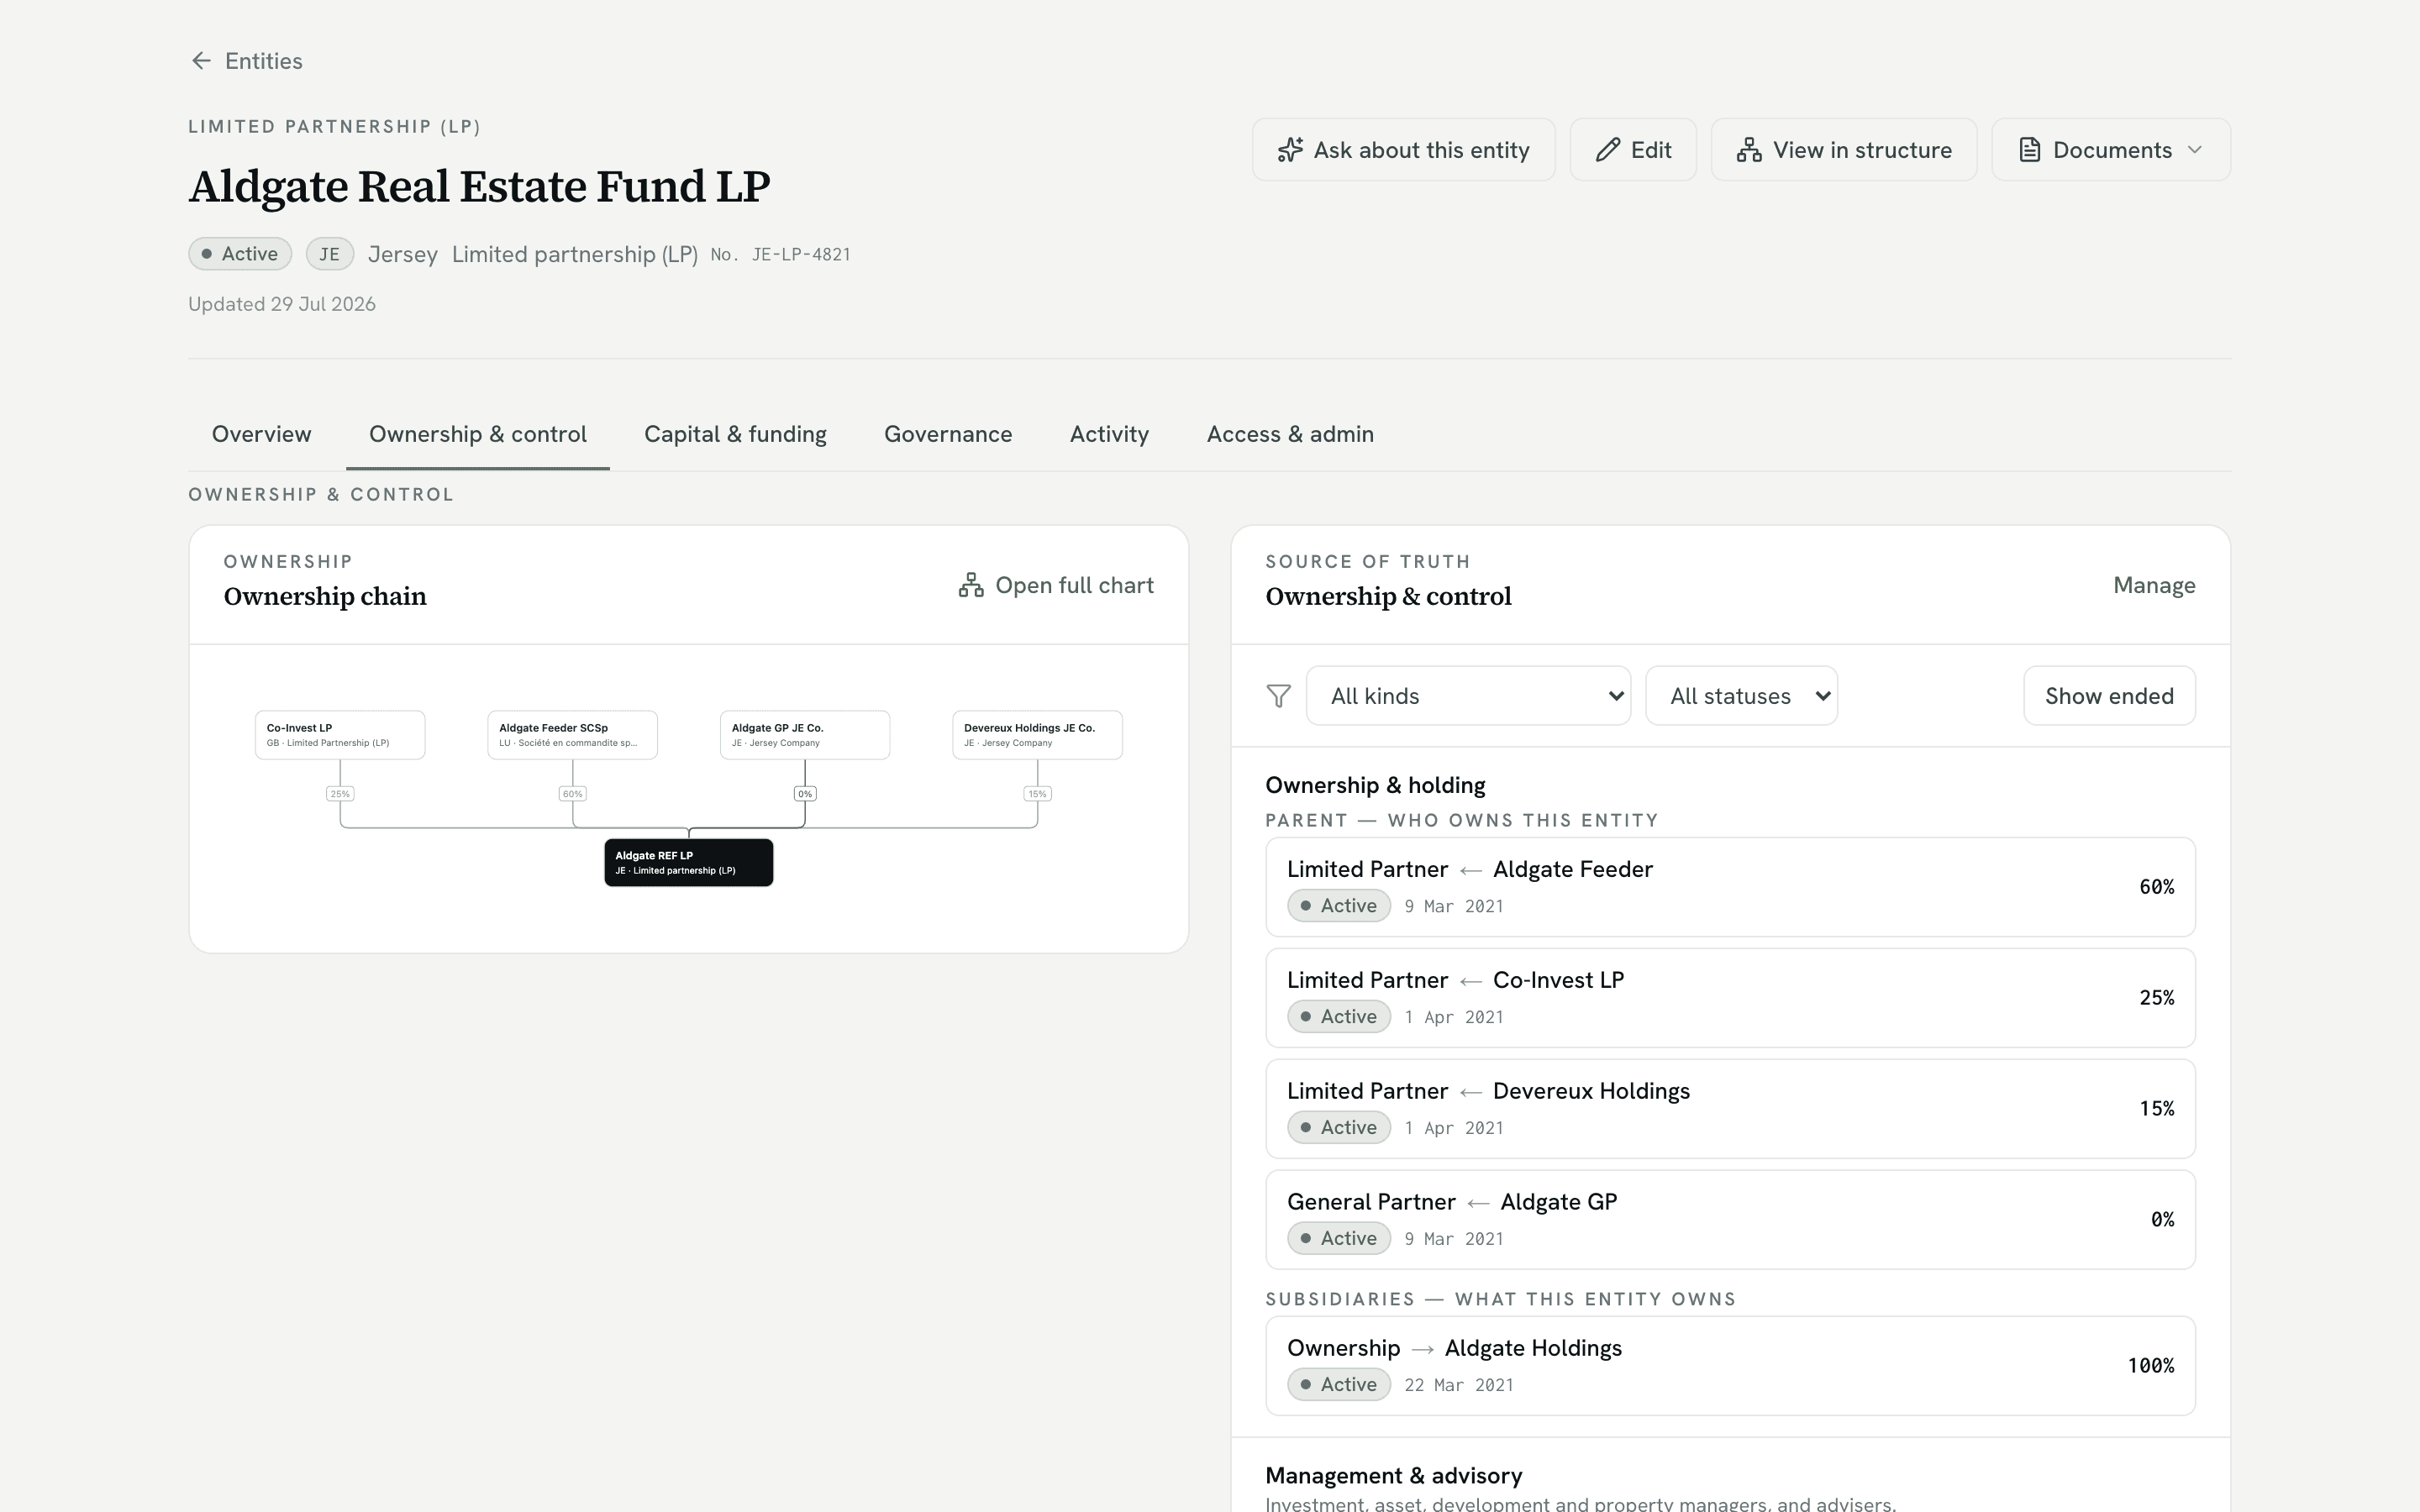Click the Entities back link
Image resolution: width=2420 pixels, height=1512 pixels.
[246, 61]
